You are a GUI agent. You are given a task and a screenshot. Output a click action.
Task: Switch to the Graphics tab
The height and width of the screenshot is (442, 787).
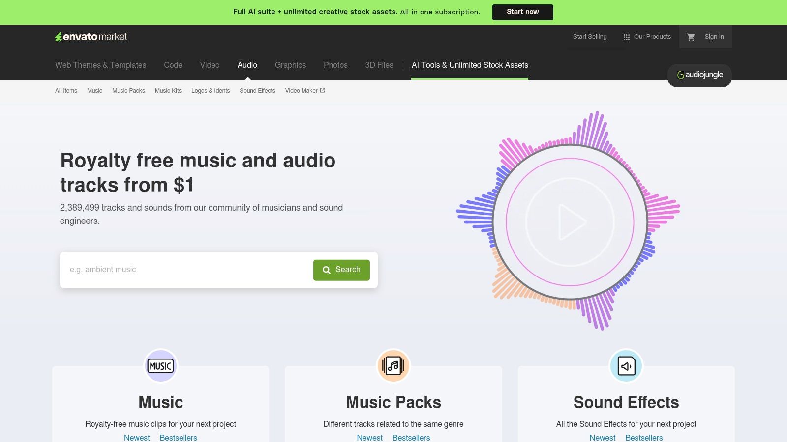pos(290,65)
